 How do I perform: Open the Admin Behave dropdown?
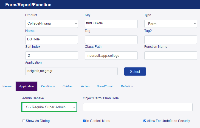tap(49, 107)
